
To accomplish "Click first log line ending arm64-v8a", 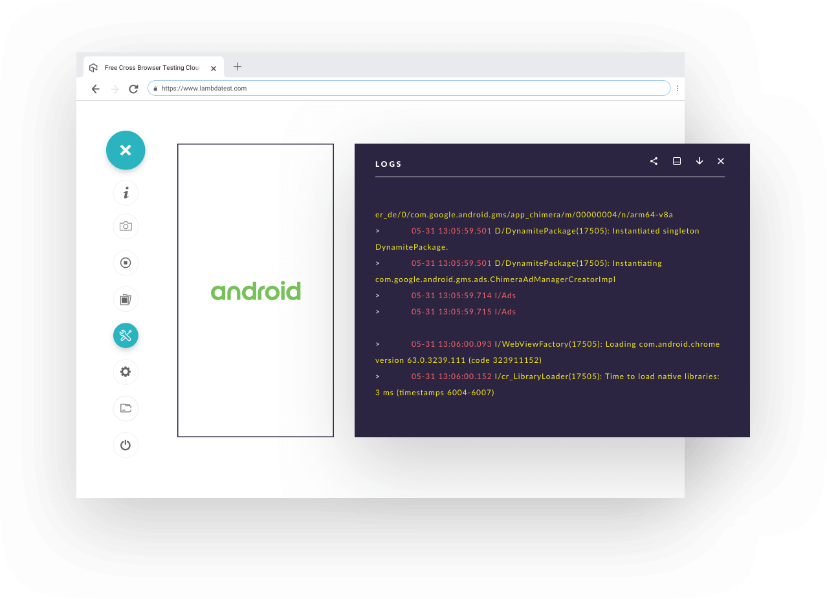I will [524, 215].
